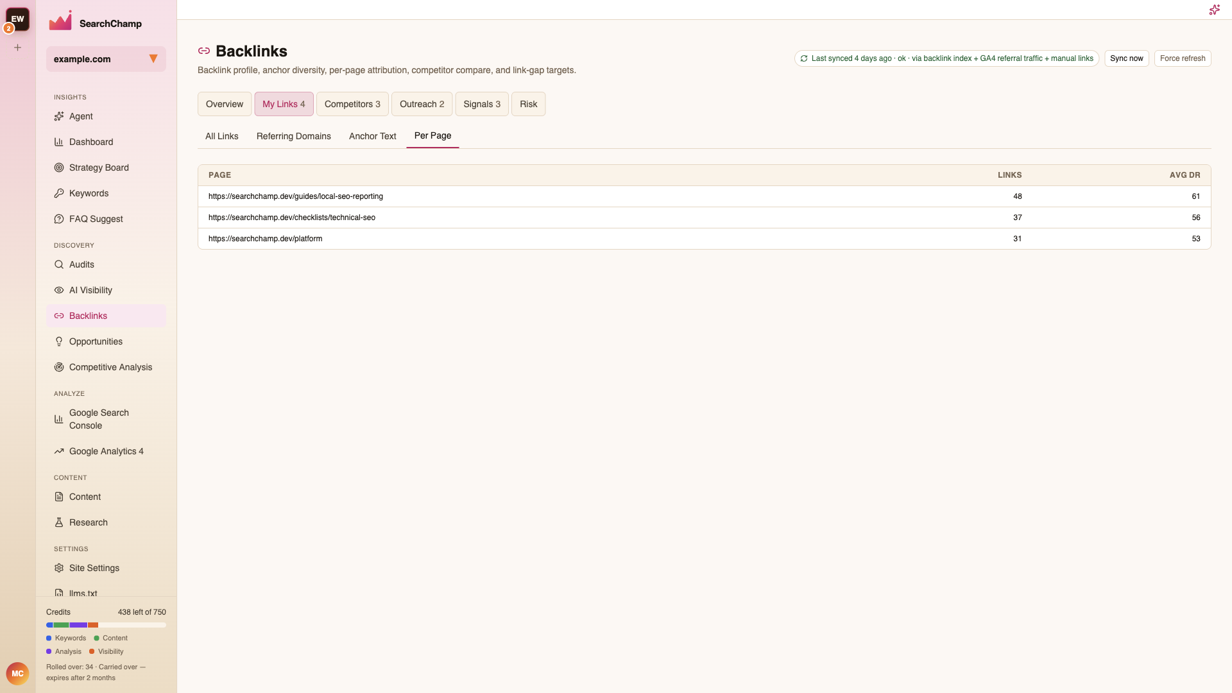1232x693 pixels.
Task: Click the Google Analytics 4 trend icon
Action: [59, 451]
